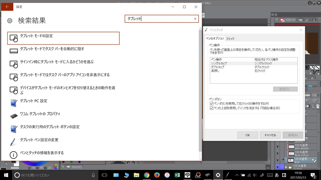Screen dimensions: 321x180
Task: Open the Chrome icon in the taskbar
Action: coord(146,175)
